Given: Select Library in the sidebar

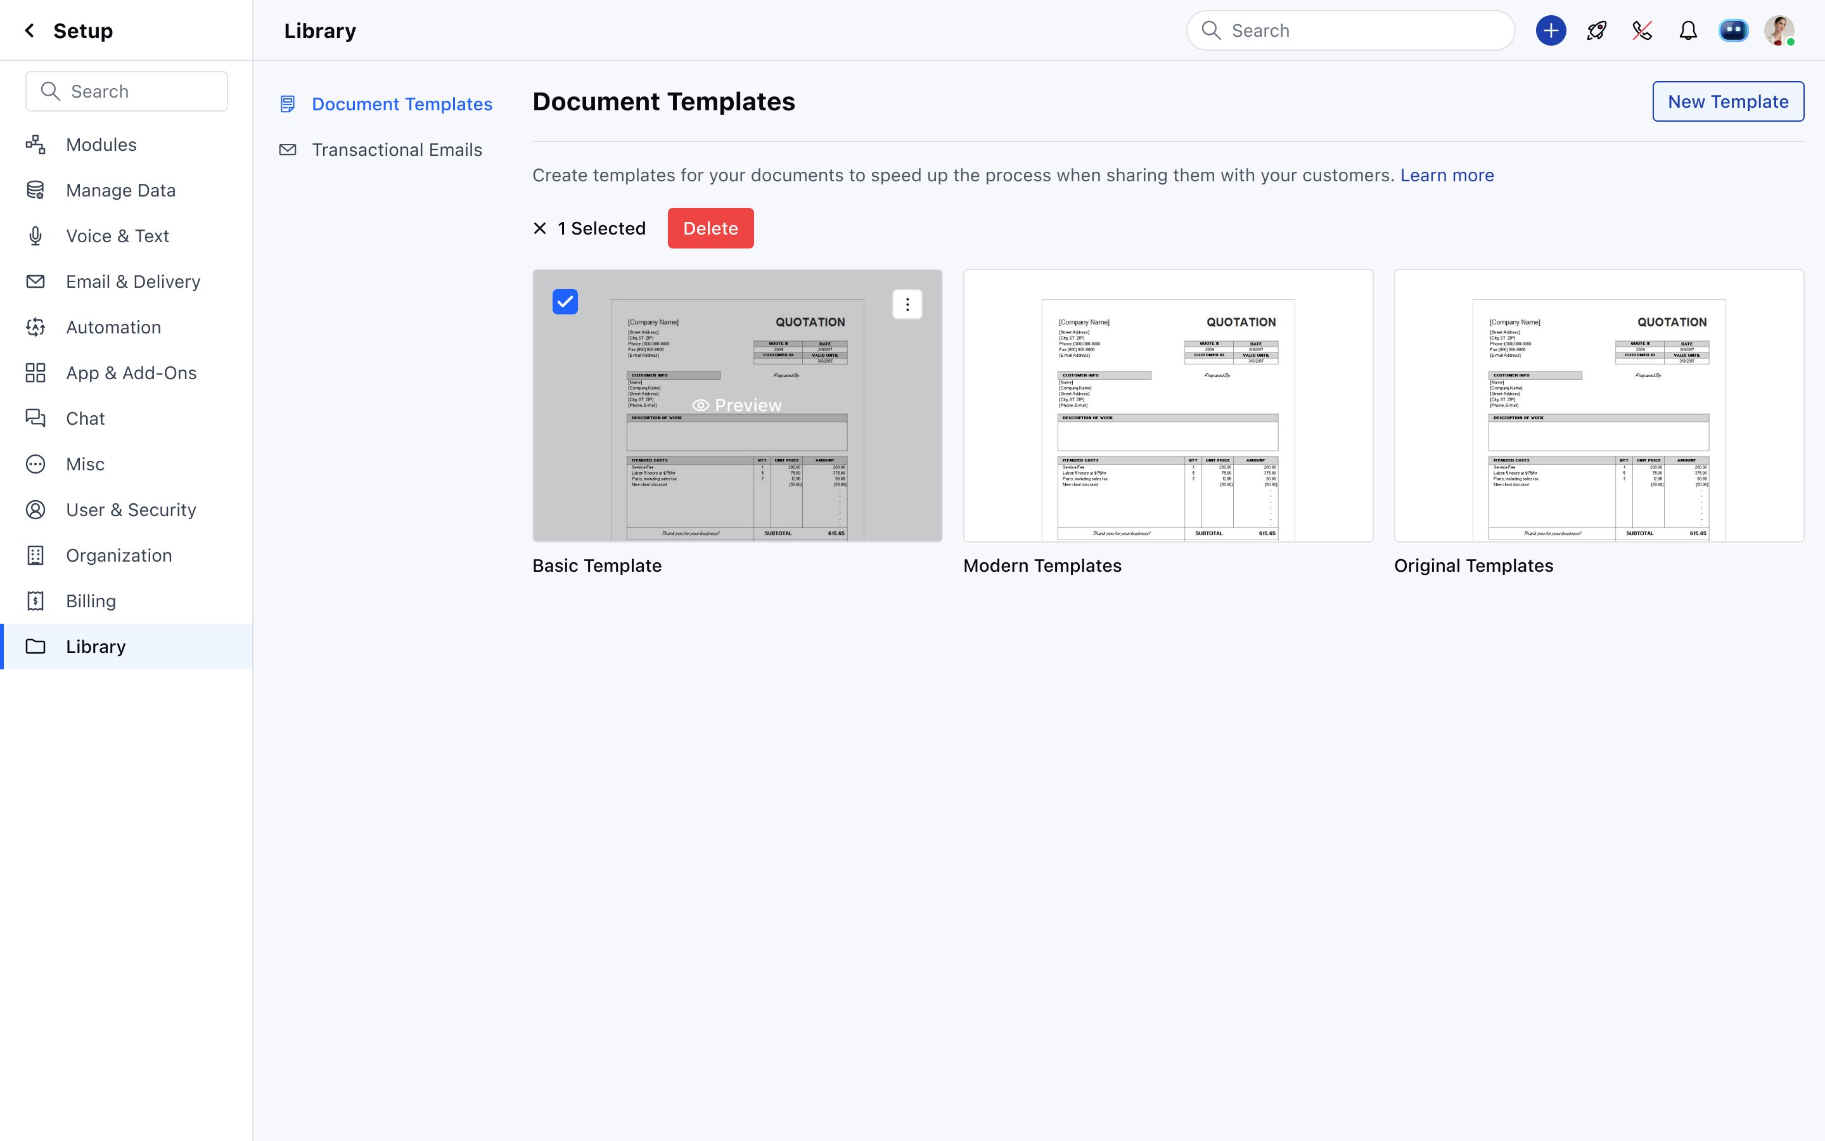Looking at the screenshot, I should coord(127,646).
